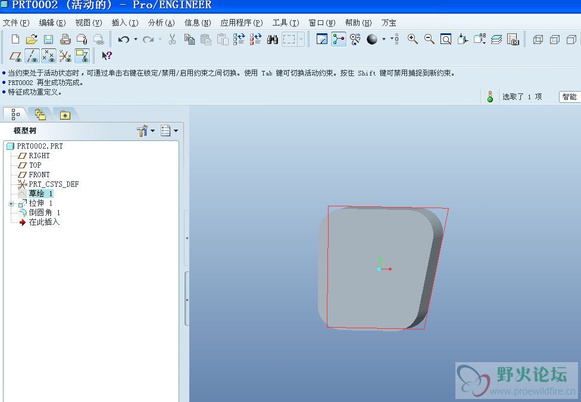The height and width of the screenshot is (402, 581).
Task: Select the FRONT datum plane in tree
Action: [39, 175]
